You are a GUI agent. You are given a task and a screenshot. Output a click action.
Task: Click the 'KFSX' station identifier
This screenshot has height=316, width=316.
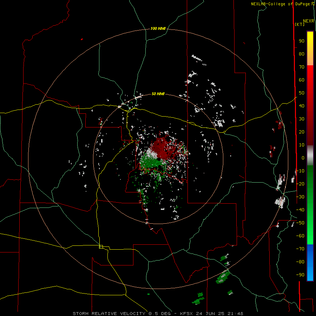click(186, 314)
